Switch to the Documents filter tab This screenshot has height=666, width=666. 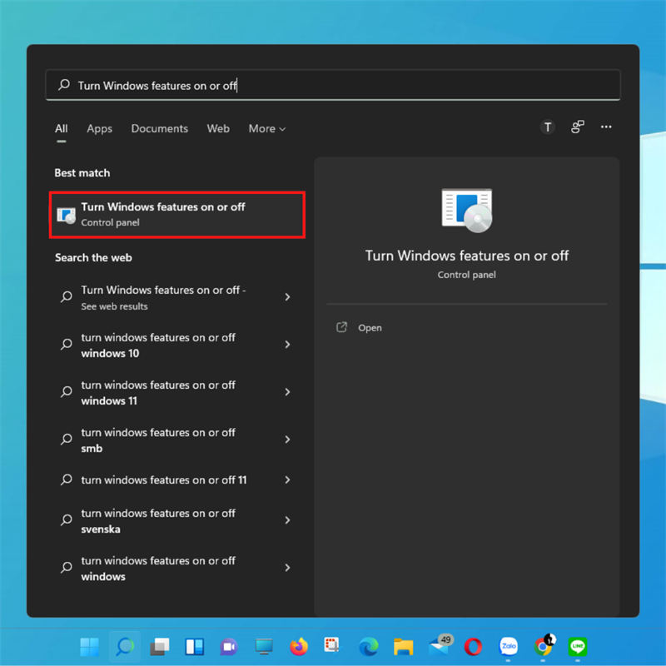coord(159,128)
